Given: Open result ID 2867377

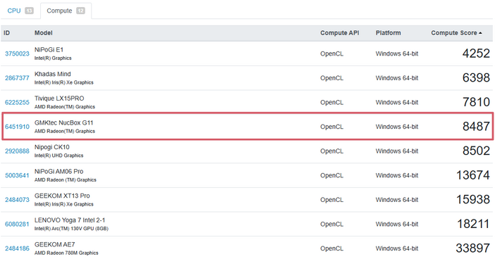Looking at the screenshot, I should pyautogui.click(x=17, y=78).
